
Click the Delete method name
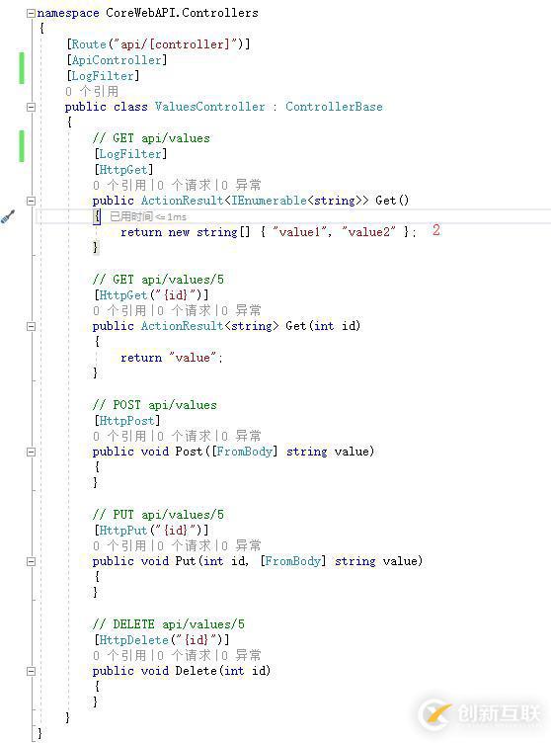(x=197, y=671)
